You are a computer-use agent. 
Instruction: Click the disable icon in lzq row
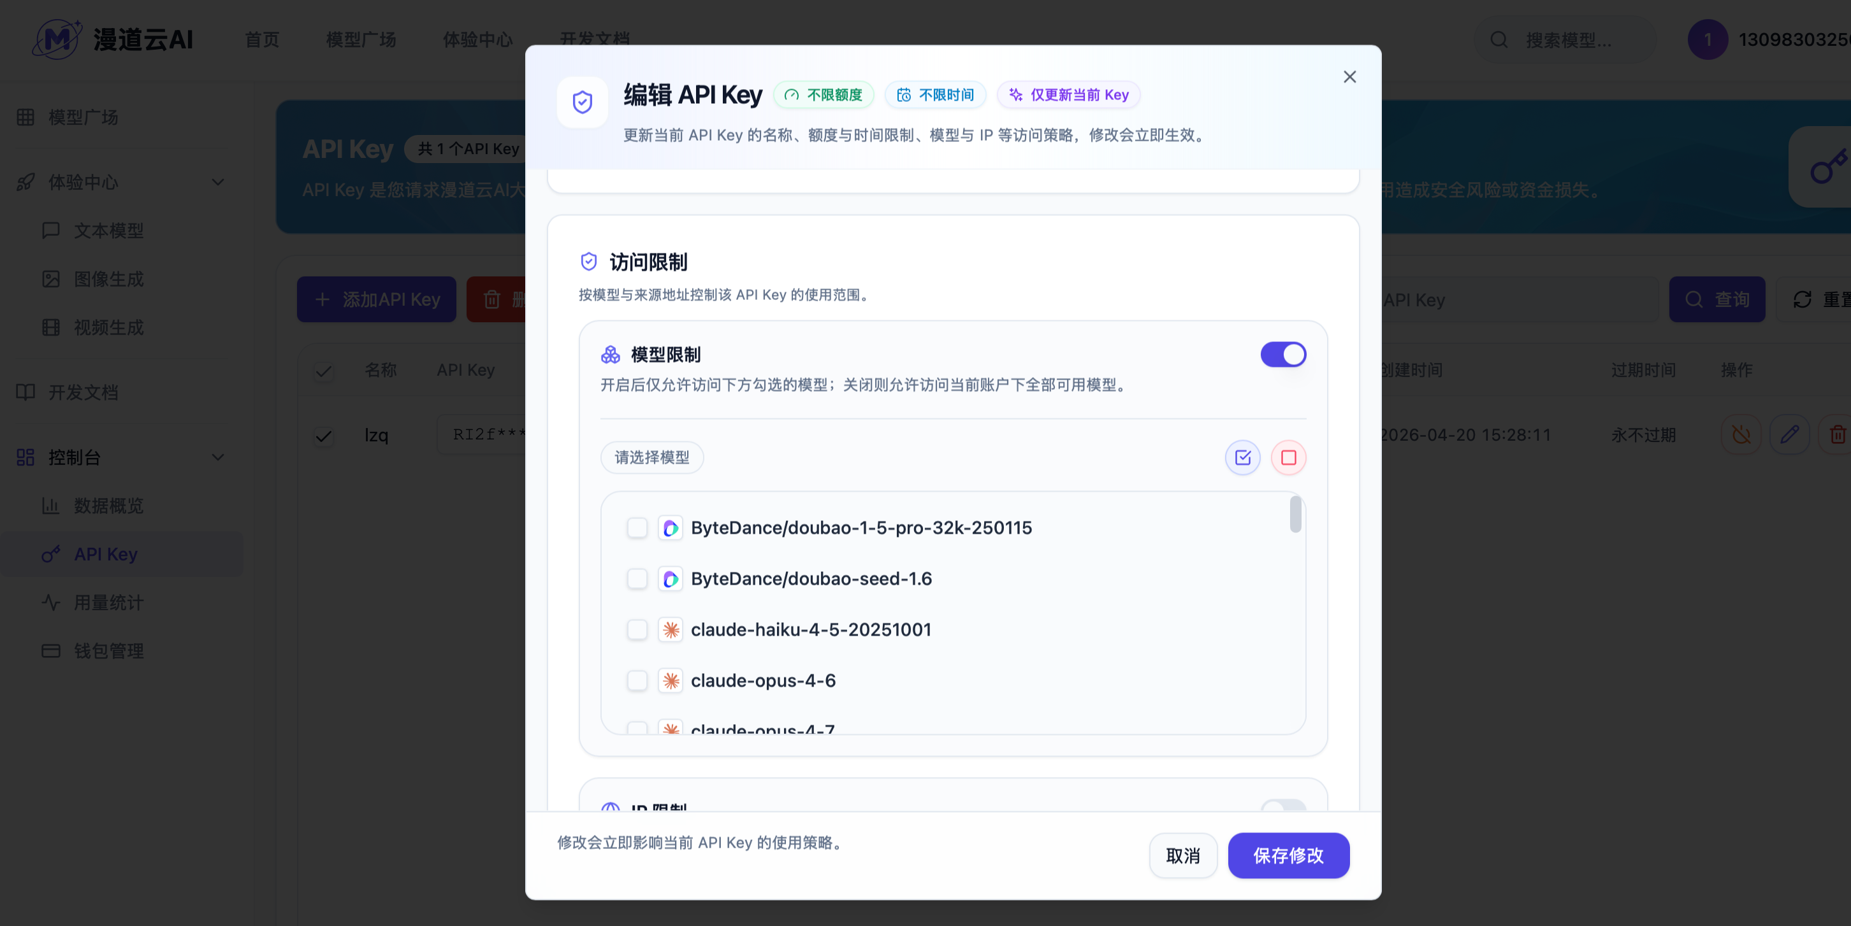tap(1740, 434)
